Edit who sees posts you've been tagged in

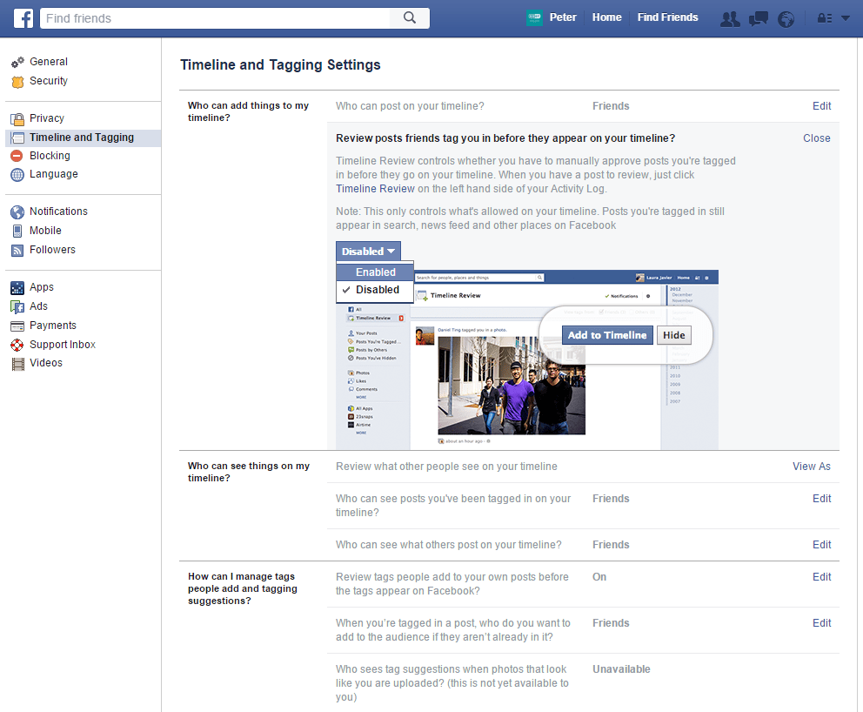[x=822, y=499]
